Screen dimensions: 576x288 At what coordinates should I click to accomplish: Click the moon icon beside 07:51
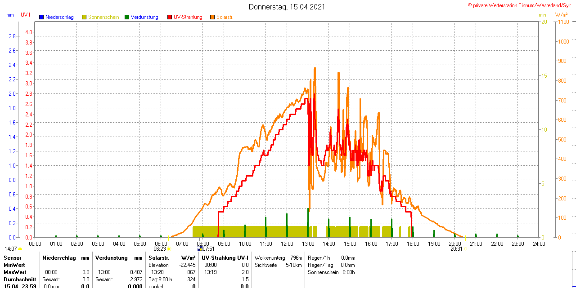pyautogui.click(x=200, y=248)
